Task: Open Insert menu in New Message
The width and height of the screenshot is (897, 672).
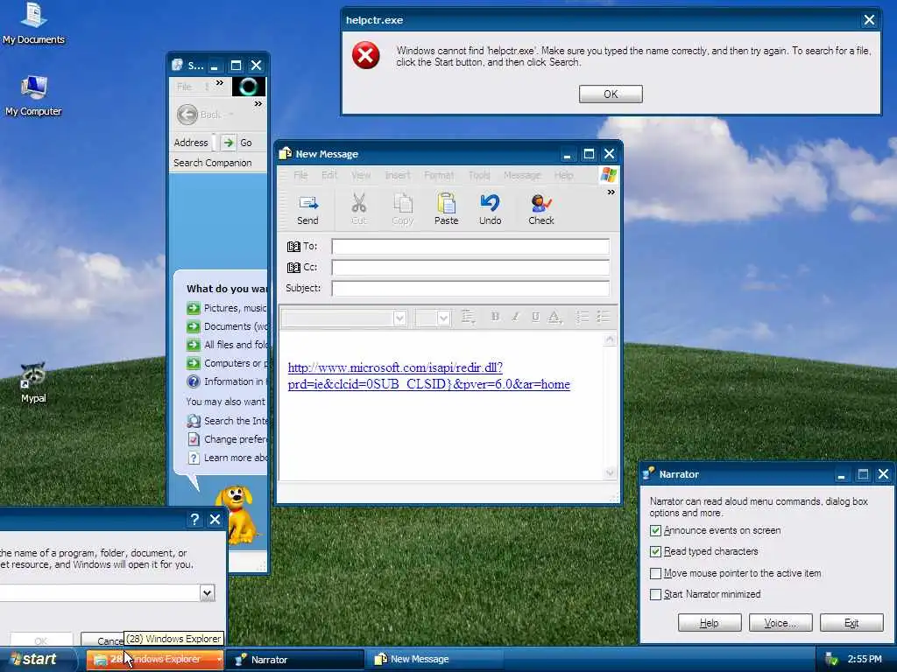Action: tap(398, 175)
